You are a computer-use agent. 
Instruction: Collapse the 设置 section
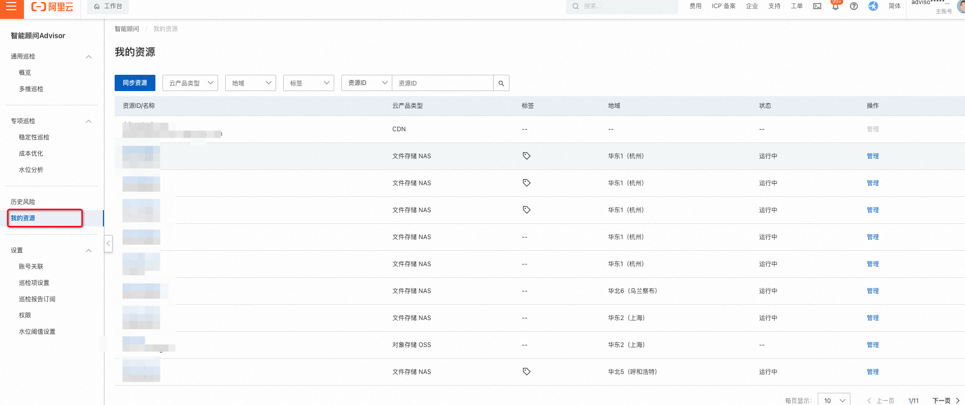[x=89, y=250]
